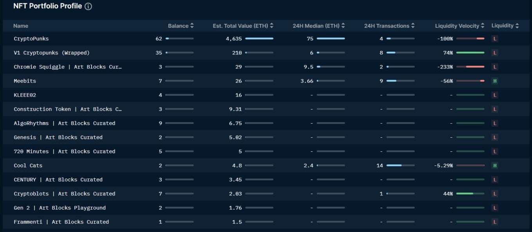Click the sort arrows next to 24H Median (ETH)
The width and height of the screenshot is (532, 232).
[x=343, y=26]
